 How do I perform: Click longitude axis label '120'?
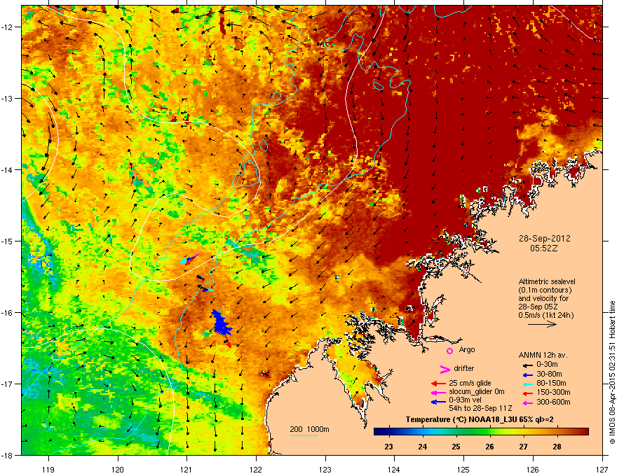(118, 469)
